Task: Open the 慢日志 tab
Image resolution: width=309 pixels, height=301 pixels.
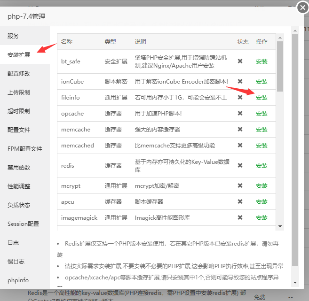Action: click(x=25, y=261)
